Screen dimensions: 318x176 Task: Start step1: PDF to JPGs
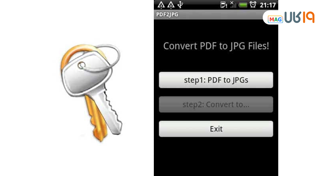click(x=216, y=80)
